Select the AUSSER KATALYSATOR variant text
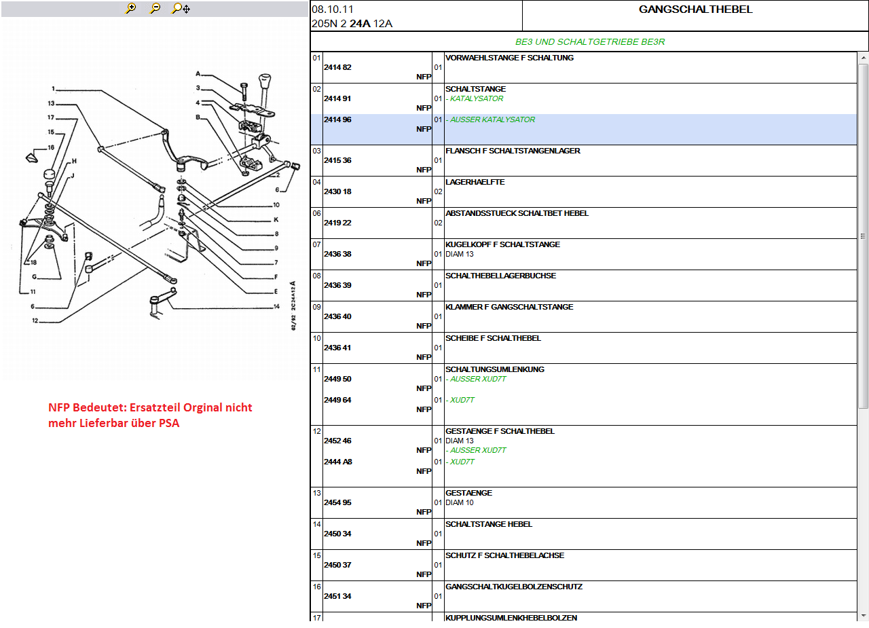This screenshot has height=628, width=869. pos(492,119)
